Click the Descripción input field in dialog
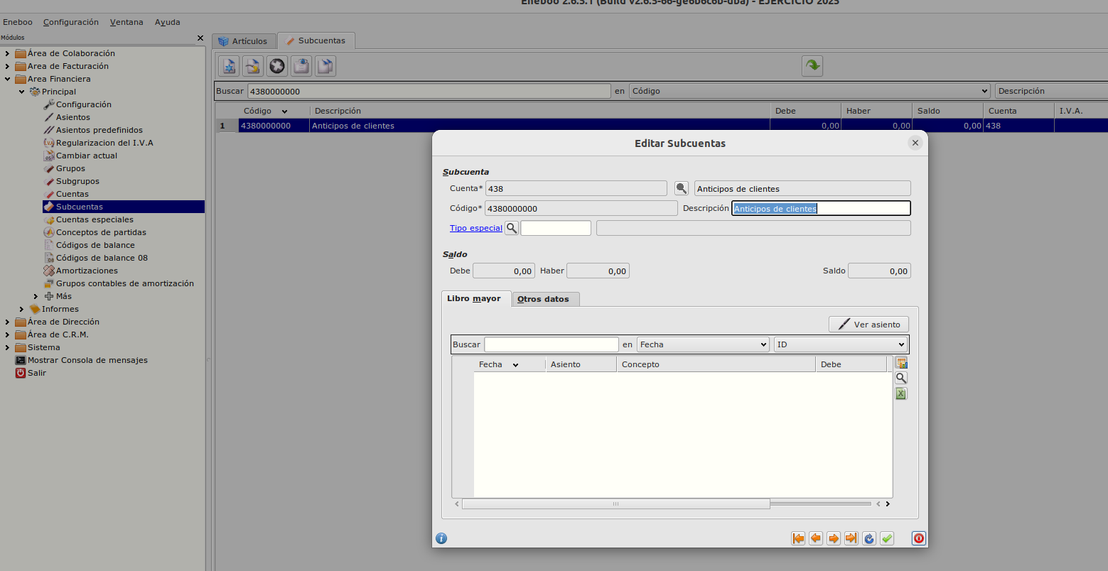 (821, 208)
